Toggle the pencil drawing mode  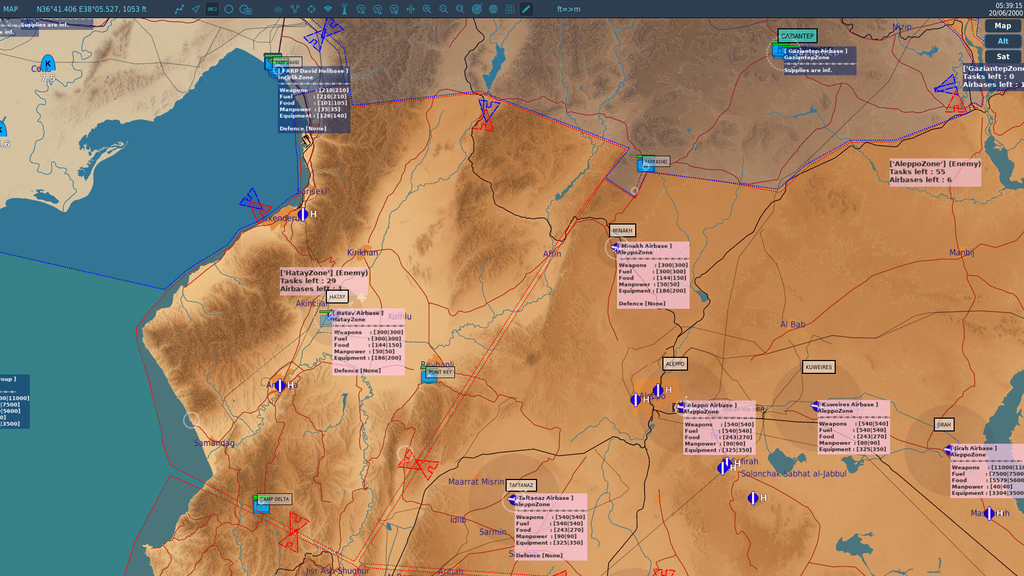pos(526,9)
